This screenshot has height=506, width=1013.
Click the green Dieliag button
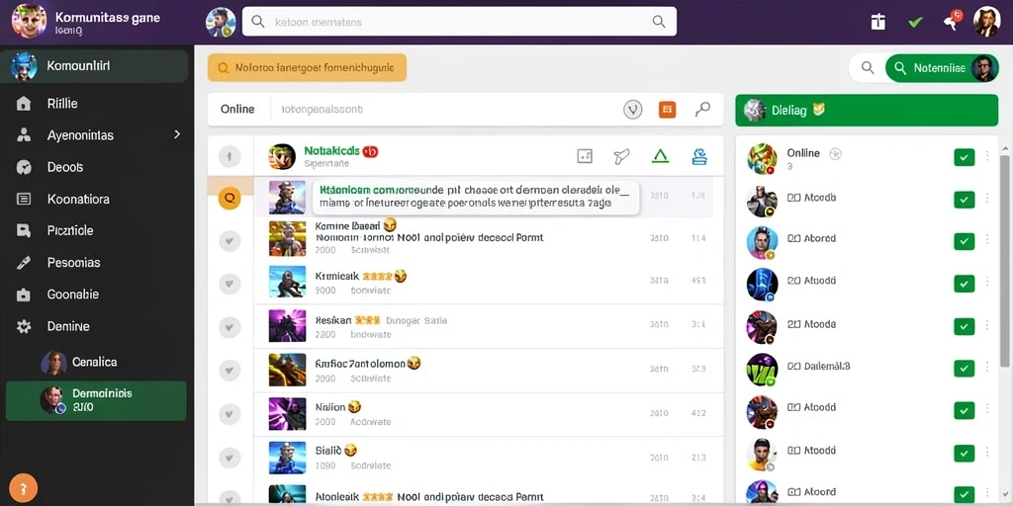pos(867,111)
